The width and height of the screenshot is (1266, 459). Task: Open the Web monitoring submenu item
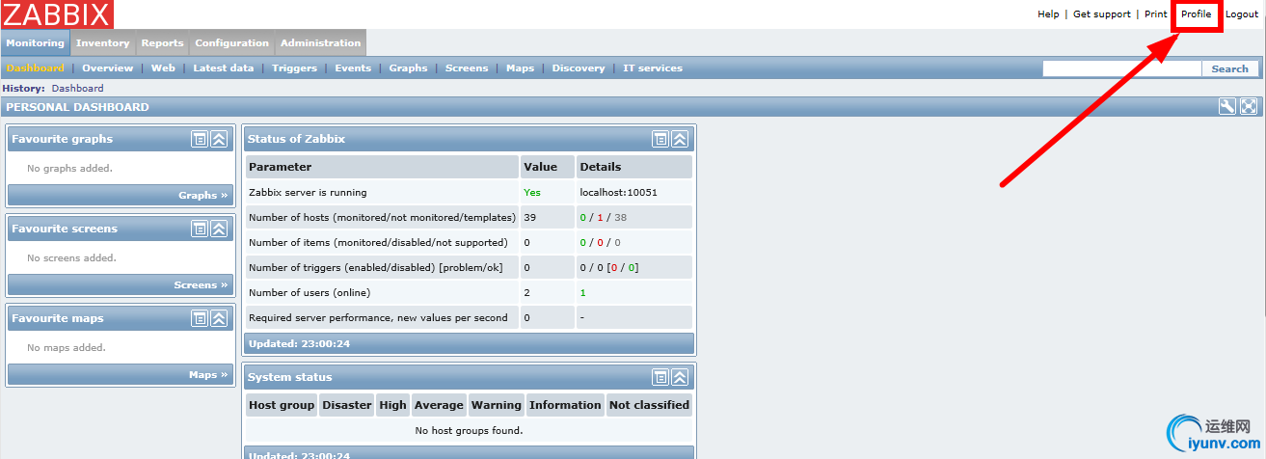[x=163, y=68]
